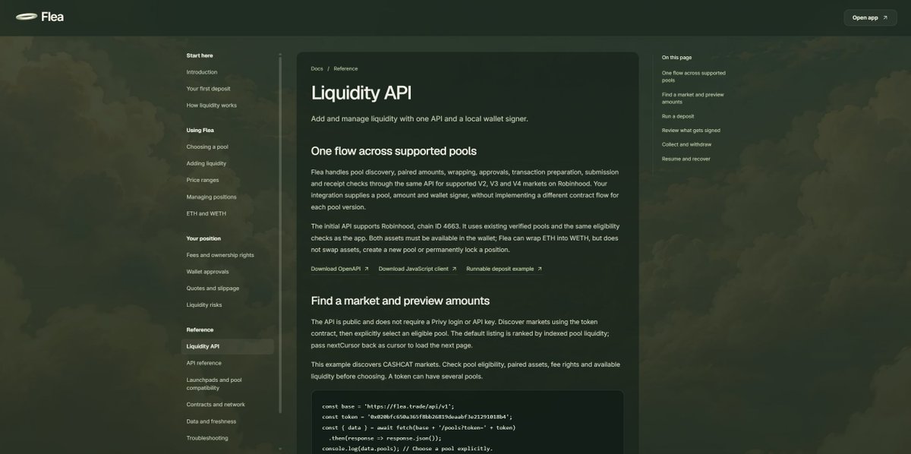Click the On this page label
The image size is (911, 454).
676,58
